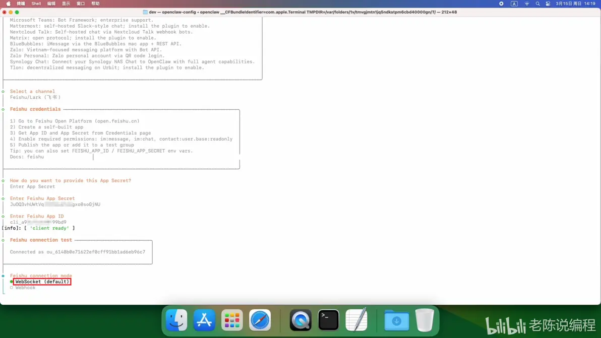Click step 5 Publish the app line

tap(72, 145)
